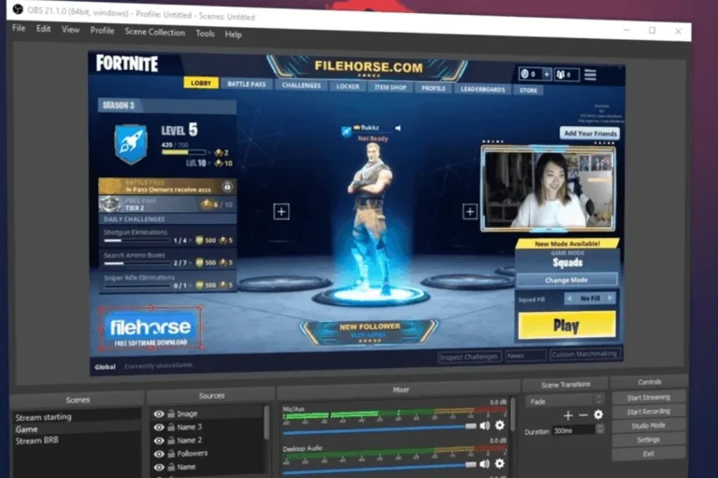Open the View menu
Viewport: 718px width, 478px height.
point(70,30)
